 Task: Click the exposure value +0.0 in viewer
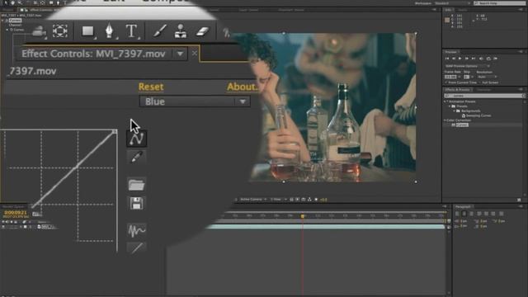(x=323, y=200)
